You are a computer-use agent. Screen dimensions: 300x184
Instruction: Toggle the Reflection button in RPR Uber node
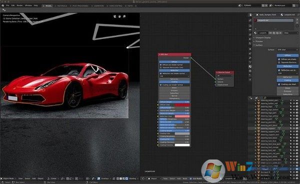[174, 70]
